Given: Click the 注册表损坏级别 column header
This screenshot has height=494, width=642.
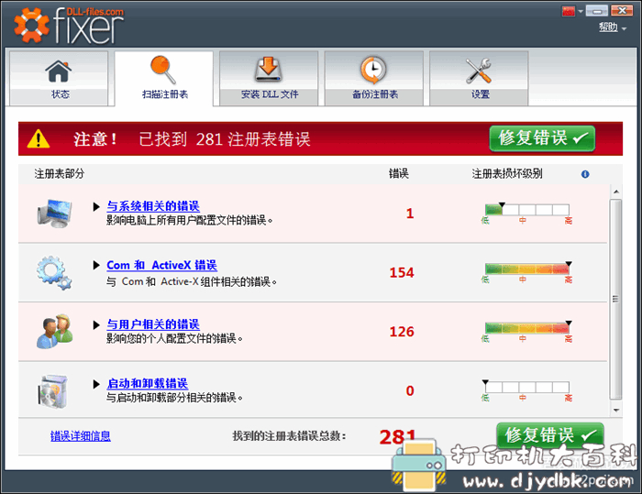Looking at the screenshot, I should tap(507, 173).
